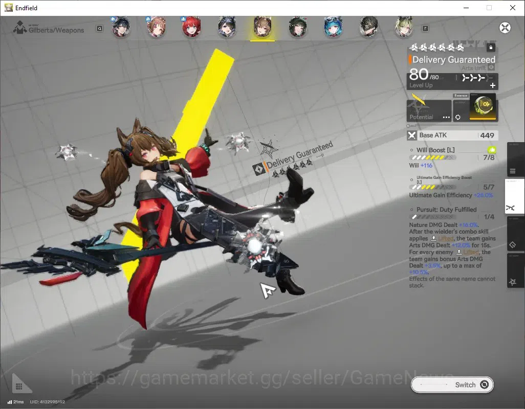Switch to the Weapons side tab
This screenshot has height=409, width=525.
click(514, 197)
